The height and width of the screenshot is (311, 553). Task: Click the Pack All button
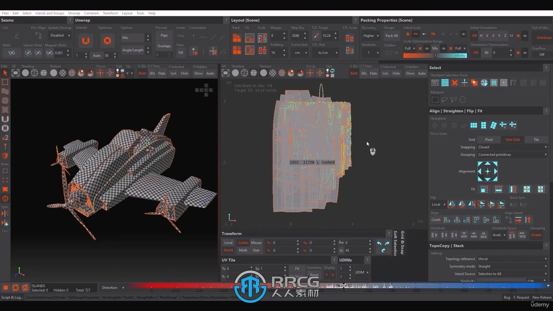pyautogui.click(x=392, y=36)
